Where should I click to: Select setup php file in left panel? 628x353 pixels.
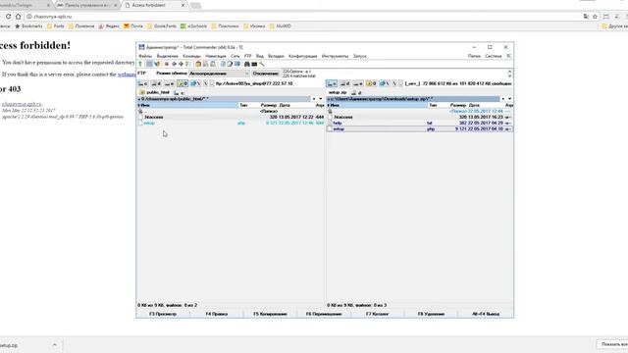pyautogui.click(x=231, y=123)
